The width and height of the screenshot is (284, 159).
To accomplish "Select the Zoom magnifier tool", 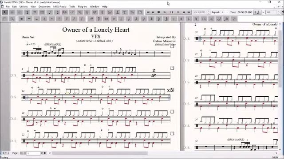I will [x=12, y=19].
